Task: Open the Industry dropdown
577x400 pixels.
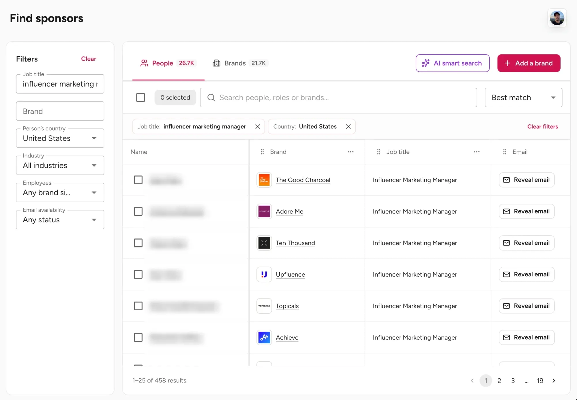Action: [60, 165]
